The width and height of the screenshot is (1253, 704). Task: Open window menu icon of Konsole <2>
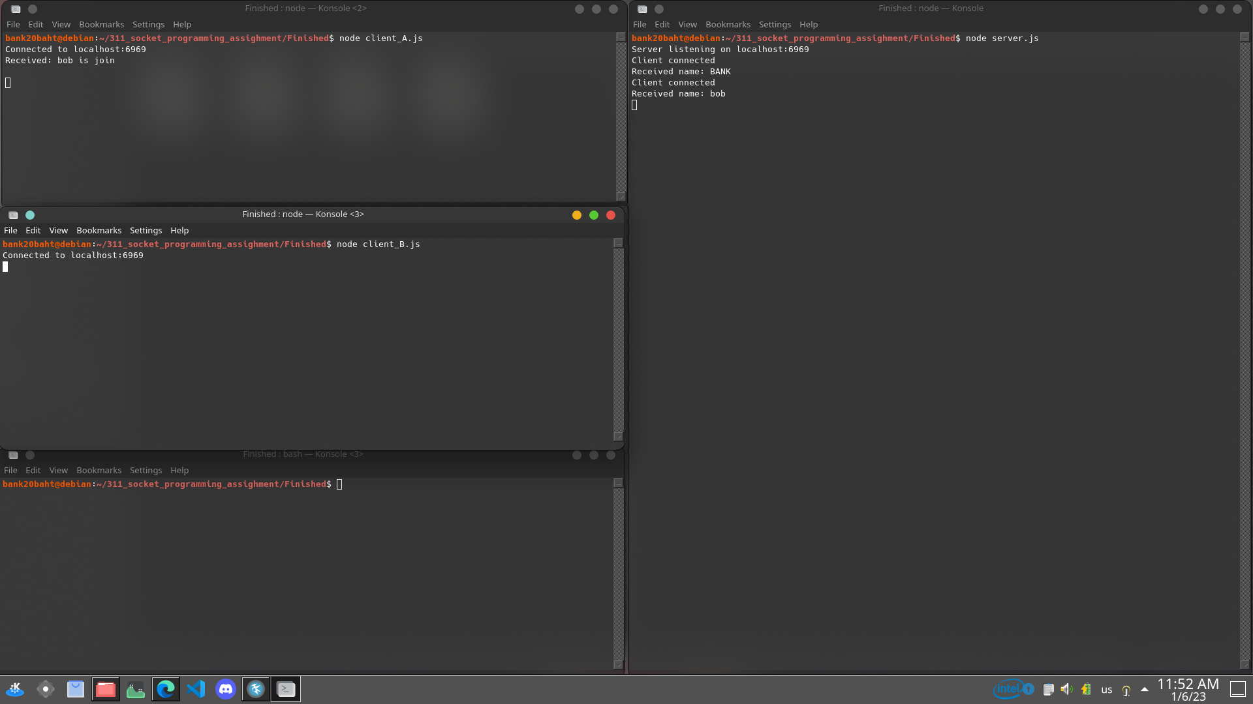(16, 9)
